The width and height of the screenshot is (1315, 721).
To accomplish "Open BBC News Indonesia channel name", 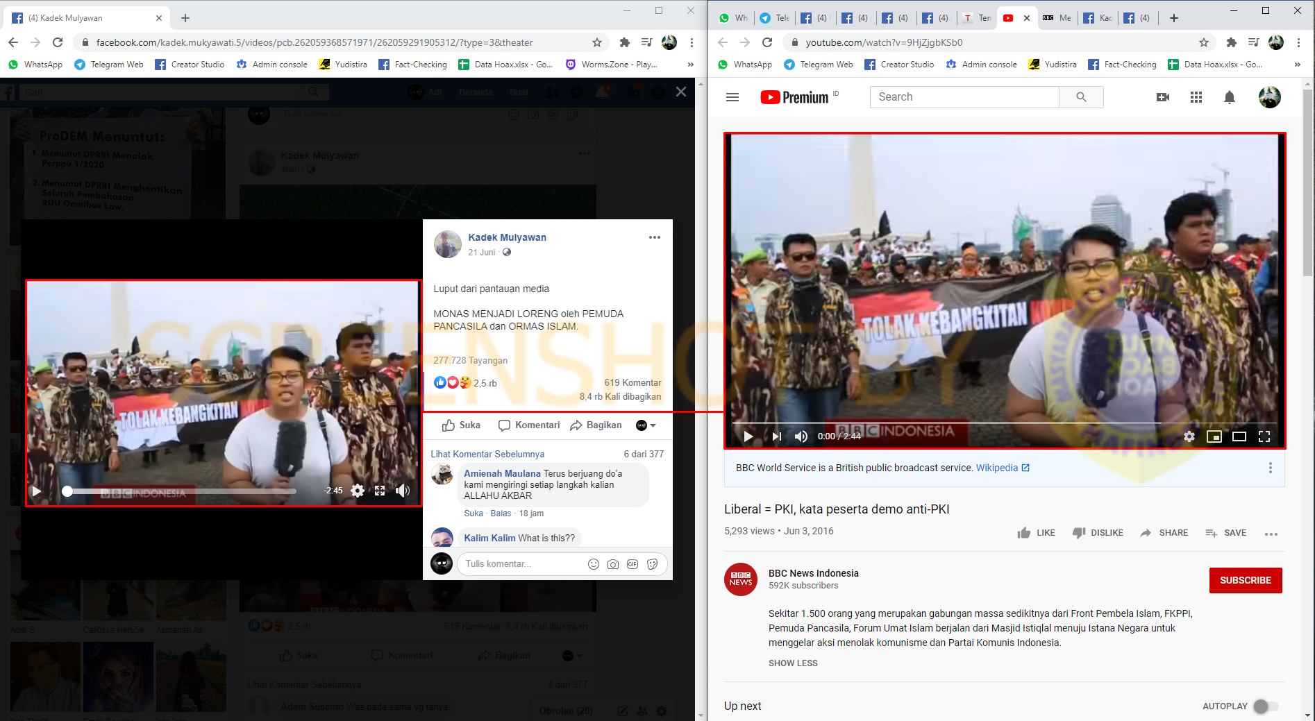I will tap(814, 573).
